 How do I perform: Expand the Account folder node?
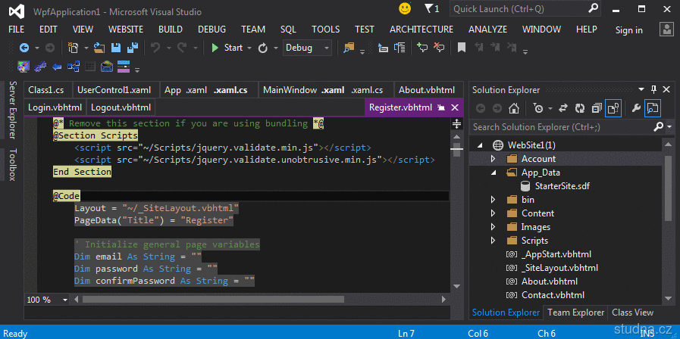493,159
